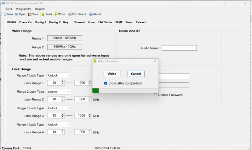This screenshot has width=252, height=150.
Task: Click the Save disk icon
Action: (x=30, y=14)
